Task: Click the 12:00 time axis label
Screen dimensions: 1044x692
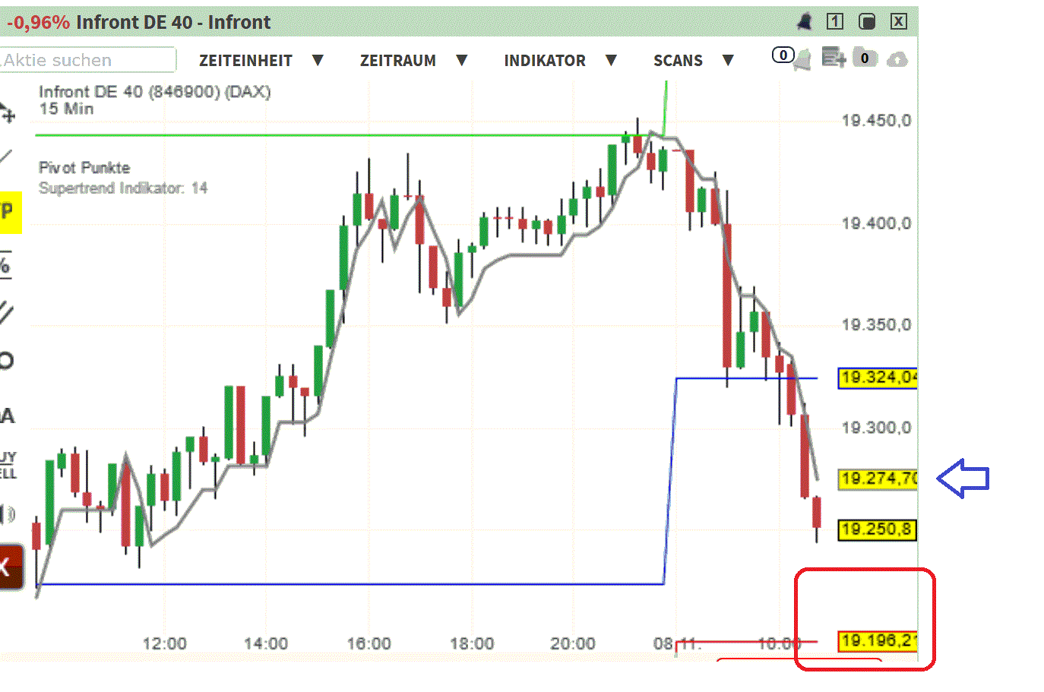Action: (x=164, y=643)
